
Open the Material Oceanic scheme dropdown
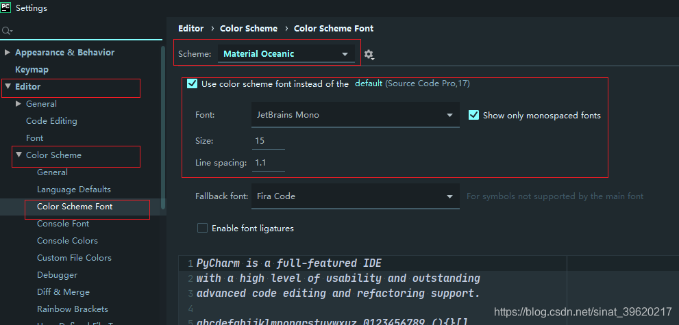pos(286,54)
